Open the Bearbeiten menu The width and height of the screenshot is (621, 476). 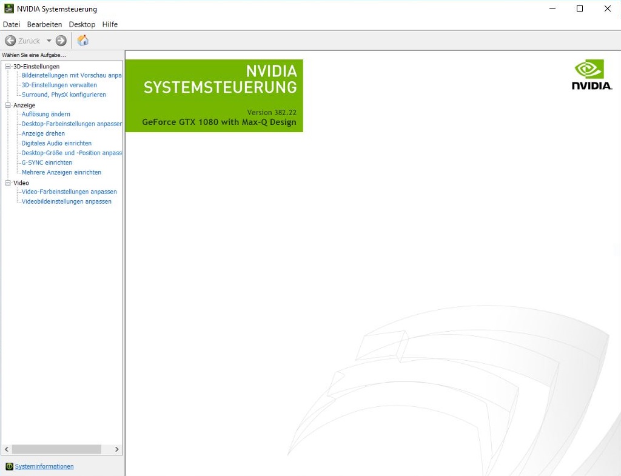[44, 24]
